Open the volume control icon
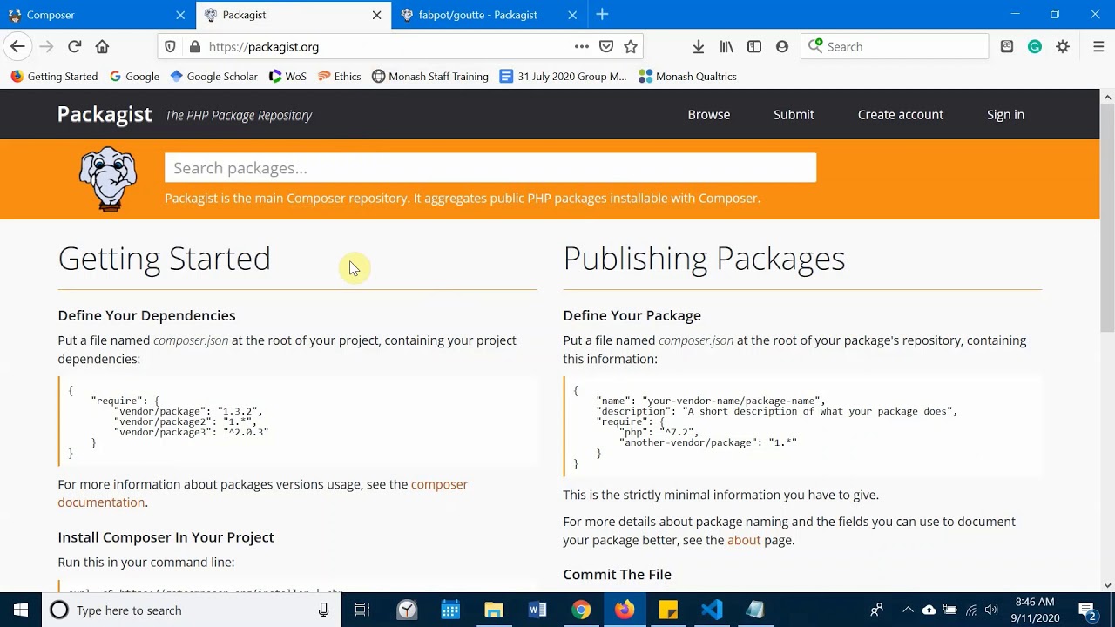The width and height of the screenshot is (1115, 627). coord(991,610)
